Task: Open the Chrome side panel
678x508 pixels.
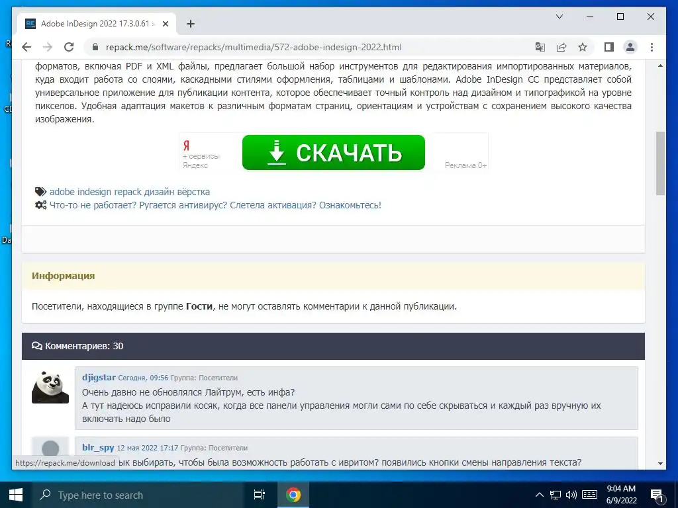Action: pos(609,47)
